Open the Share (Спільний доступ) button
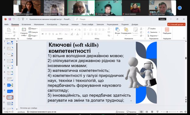190x115 pixels. 176,24
